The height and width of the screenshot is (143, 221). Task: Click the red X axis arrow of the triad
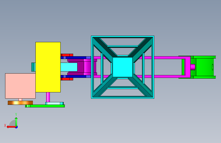[x=11, y=127]
